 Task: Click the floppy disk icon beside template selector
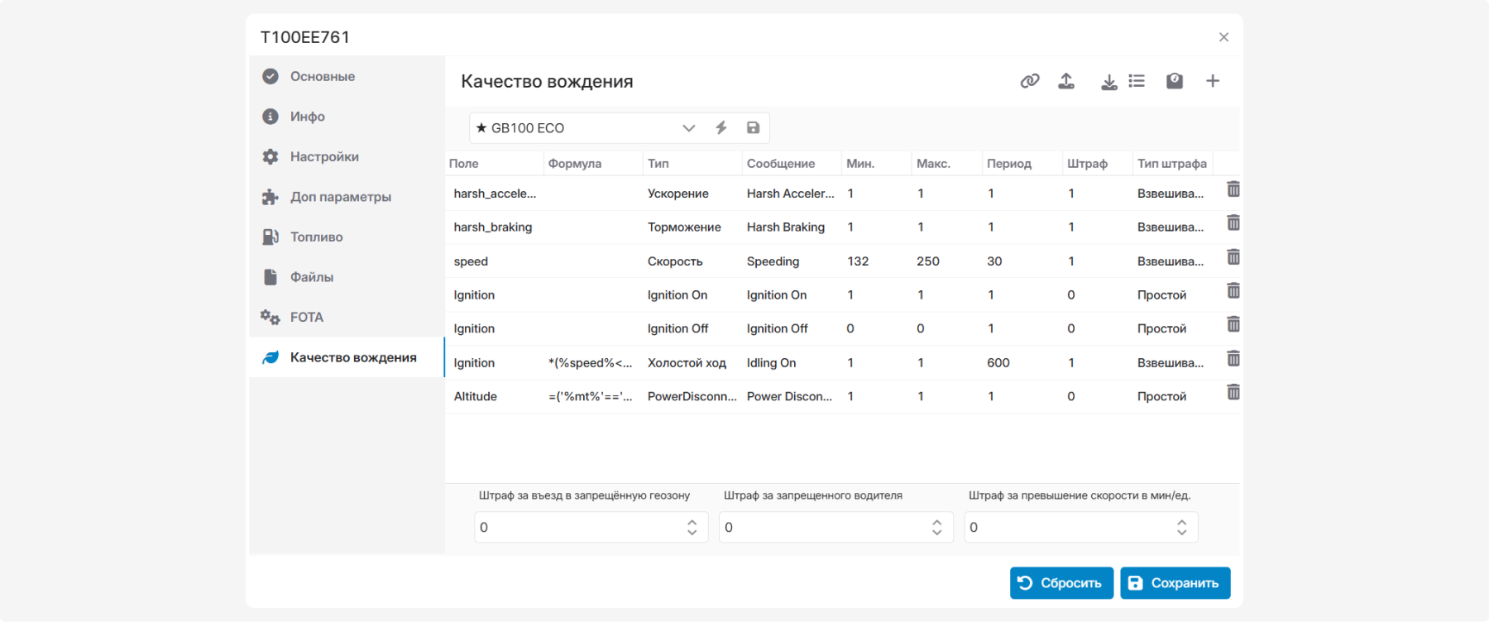point(753,127)
